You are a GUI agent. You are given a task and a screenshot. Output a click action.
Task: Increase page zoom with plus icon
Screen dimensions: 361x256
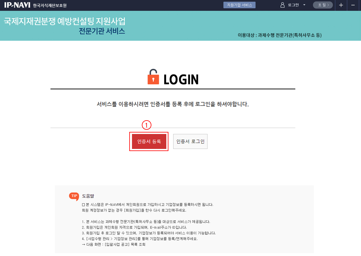click(341, 5)
